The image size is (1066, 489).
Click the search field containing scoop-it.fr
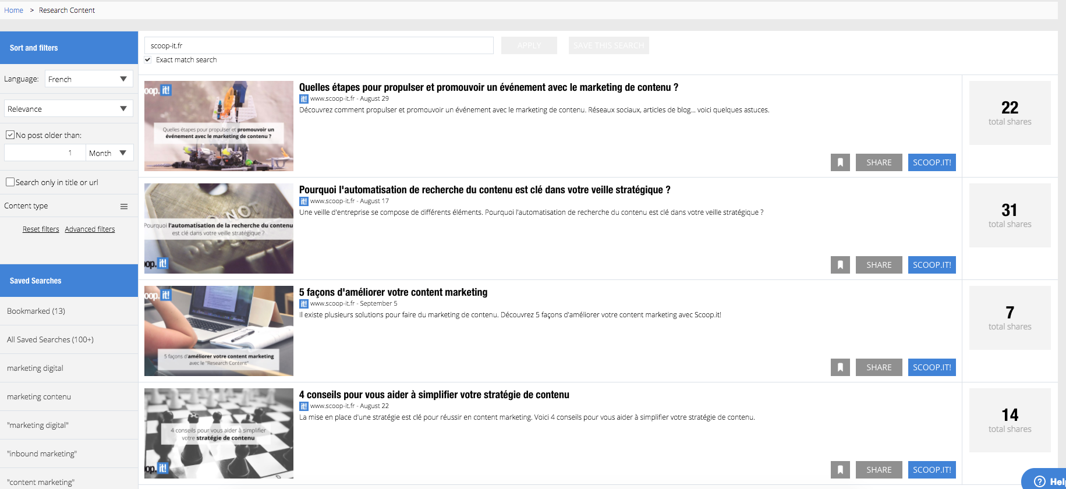coord(318,45)
